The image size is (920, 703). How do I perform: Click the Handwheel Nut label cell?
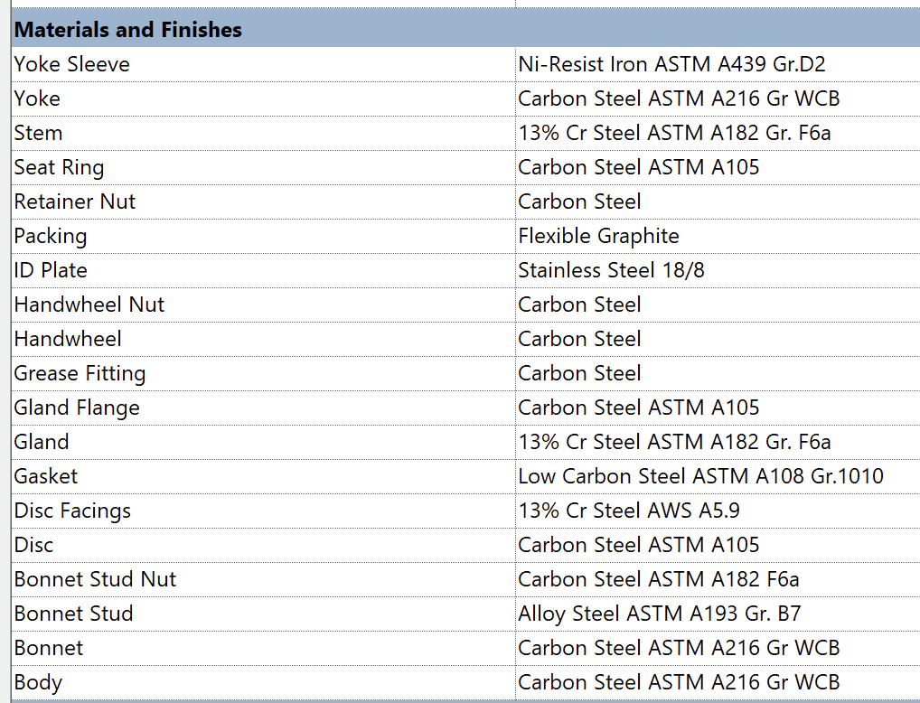click(x=89, y=305)
